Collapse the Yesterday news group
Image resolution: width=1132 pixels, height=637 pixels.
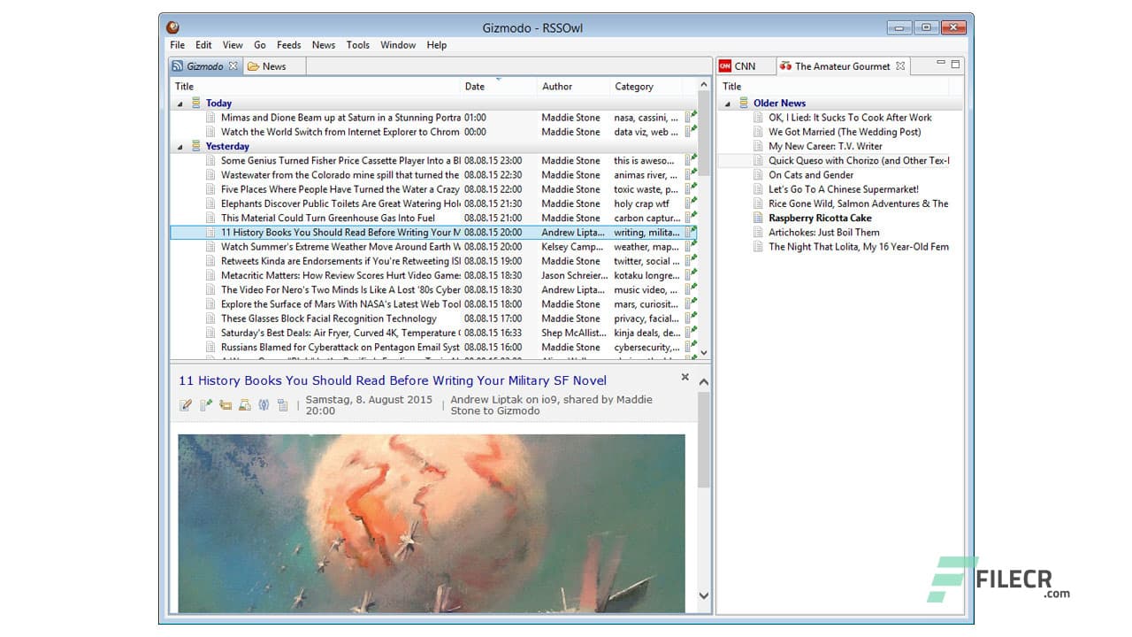click(x=180, y=146)
